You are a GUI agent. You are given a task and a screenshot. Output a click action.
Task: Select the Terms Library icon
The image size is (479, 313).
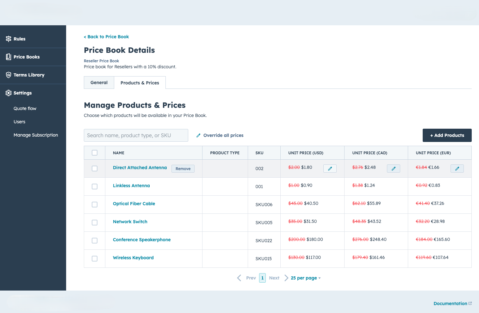click(8, 75)
